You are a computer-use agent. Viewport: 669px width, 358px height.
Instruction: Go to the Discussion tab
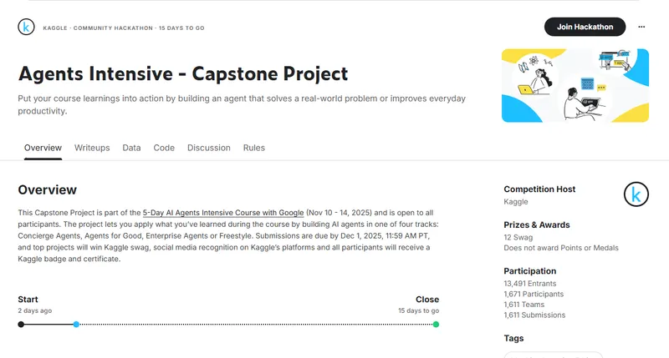click(x=209, y=148)
